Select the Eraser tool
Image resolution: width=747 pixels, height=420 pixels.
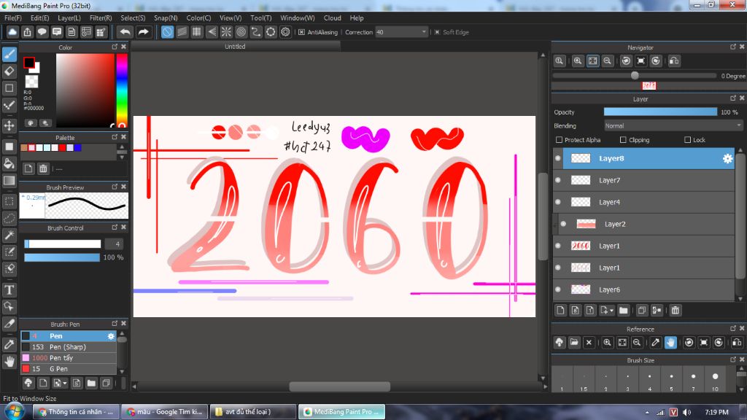(9, 71)
